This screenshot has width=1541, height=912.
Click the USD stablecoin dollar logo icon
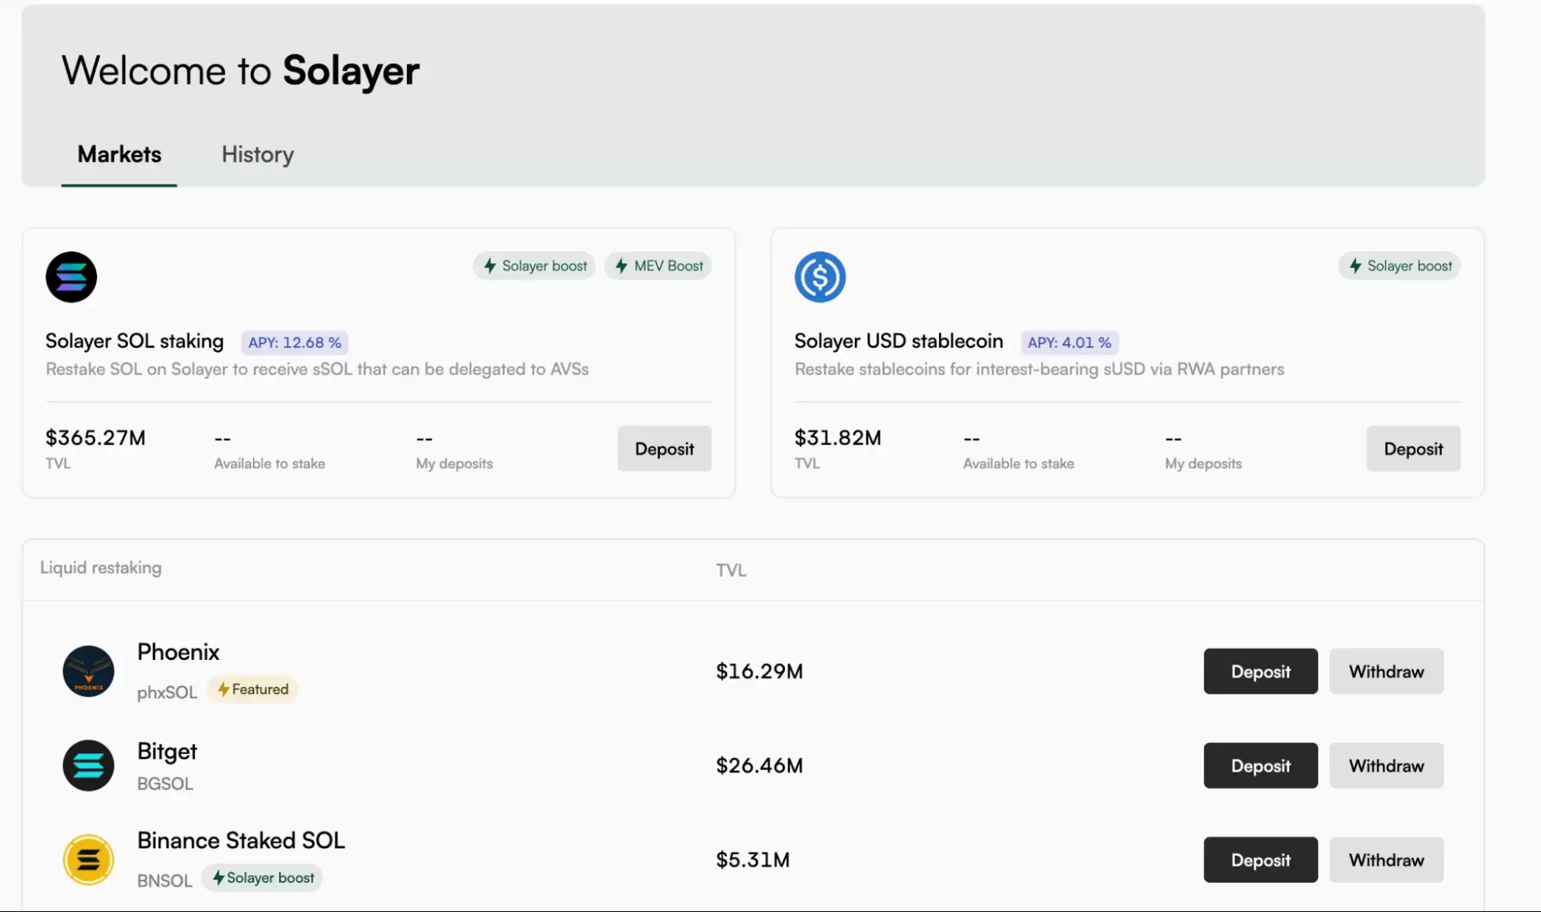click(819, 277)
